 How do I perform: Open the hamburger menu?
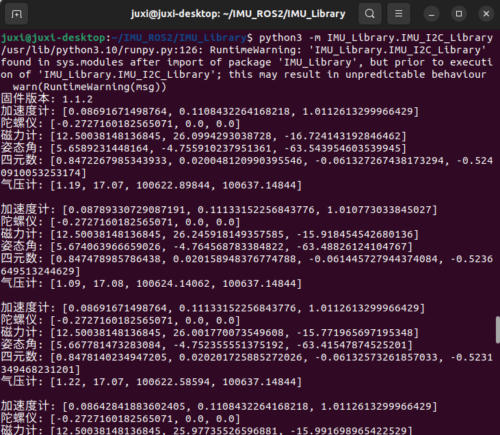click(x=399, y=14)
